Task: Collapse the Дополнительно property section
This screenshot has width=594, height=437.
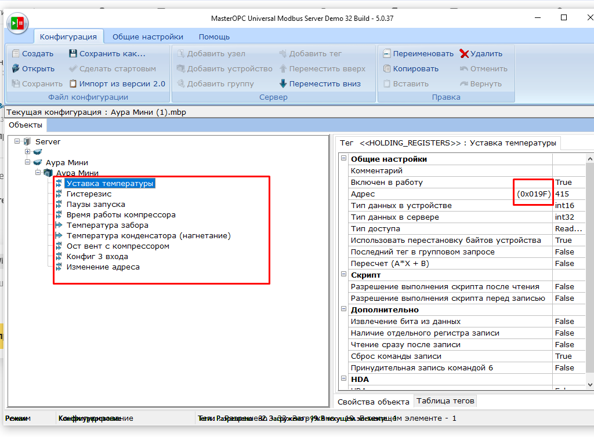Action: [x=343, y=309]
